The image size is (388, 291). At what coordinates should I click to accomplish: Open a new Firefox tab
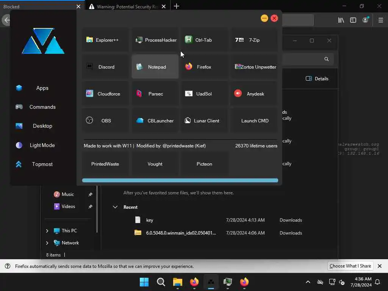(177, 6)
